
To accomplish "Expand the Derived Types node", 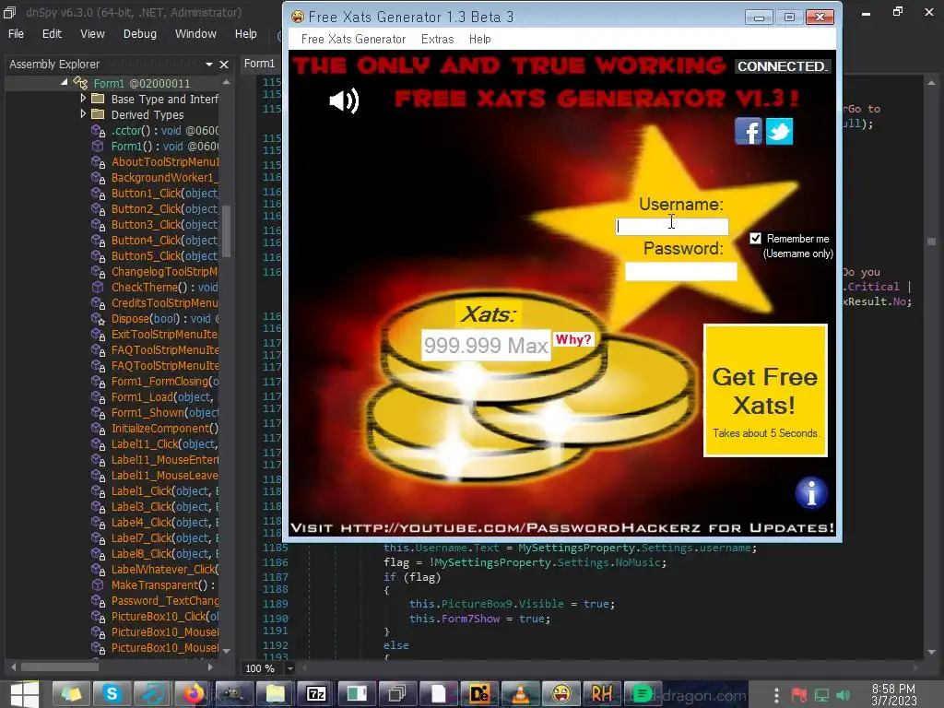I will tap(83, 113).
